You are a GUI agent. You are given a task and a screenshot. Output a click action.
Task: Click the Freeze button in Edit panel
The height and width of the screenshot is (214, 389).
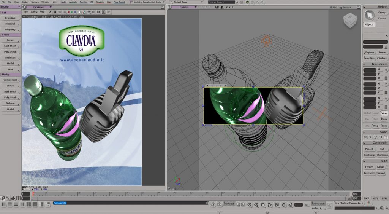pos(369,167)
